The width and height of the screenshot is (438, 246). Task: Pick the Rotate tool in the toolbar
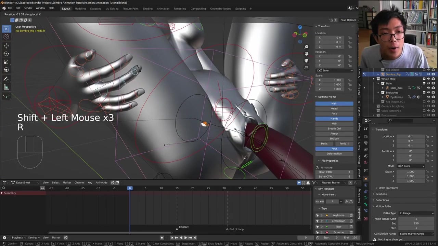click(6, 54)
